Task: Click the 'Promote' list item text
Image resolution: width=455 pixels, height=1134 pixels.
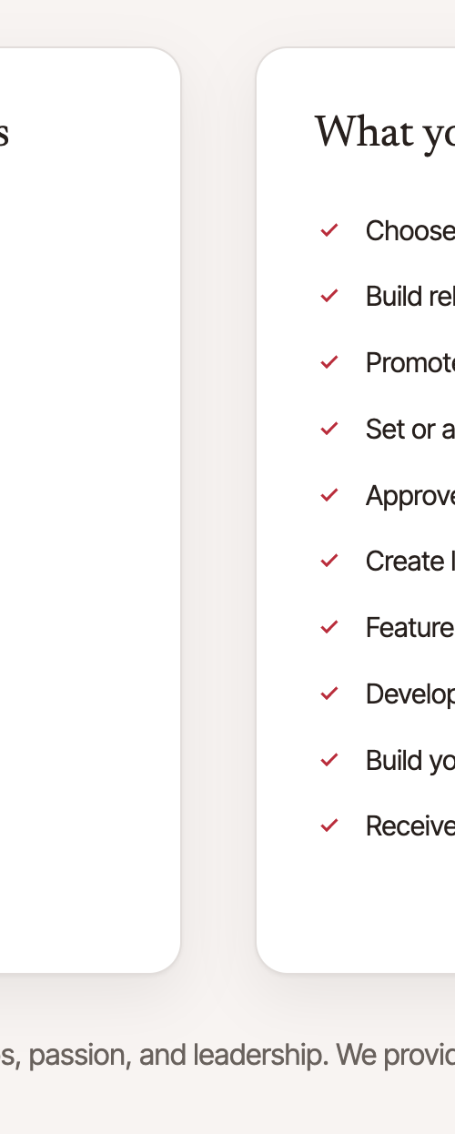Action: [410, 362]
